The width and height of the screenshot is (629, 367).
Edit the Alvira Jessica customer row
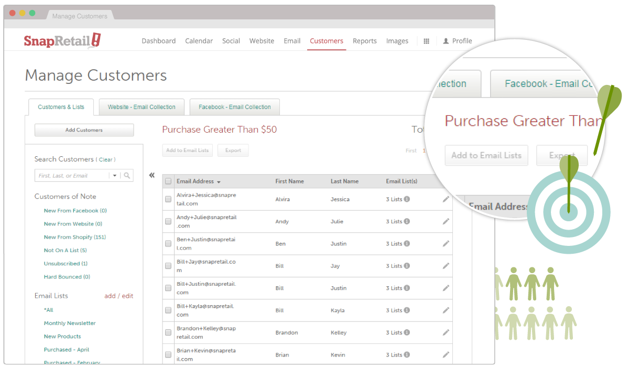tap(446, 199)
